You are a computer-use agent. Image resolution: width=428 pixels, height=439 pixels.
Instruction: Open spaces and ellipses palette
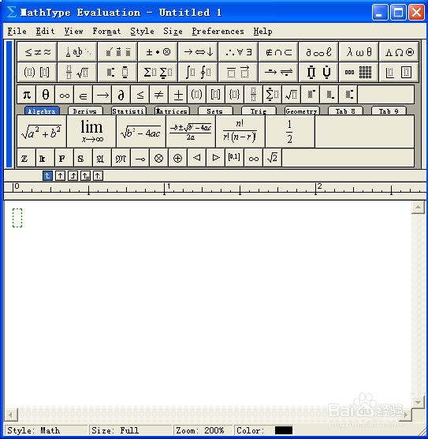(77, 52)
